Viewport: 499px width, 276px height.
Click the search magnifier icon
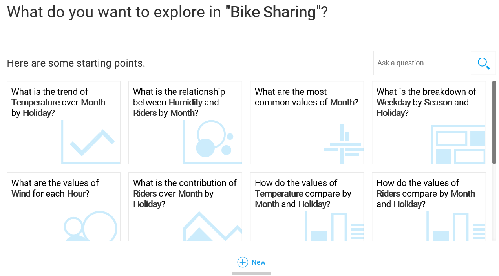[484, 63]
